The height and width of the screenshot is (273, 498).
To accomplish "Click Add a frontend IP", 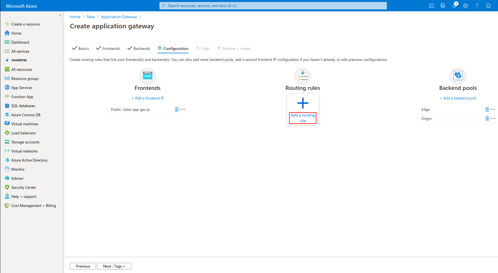I will [148, 98].
